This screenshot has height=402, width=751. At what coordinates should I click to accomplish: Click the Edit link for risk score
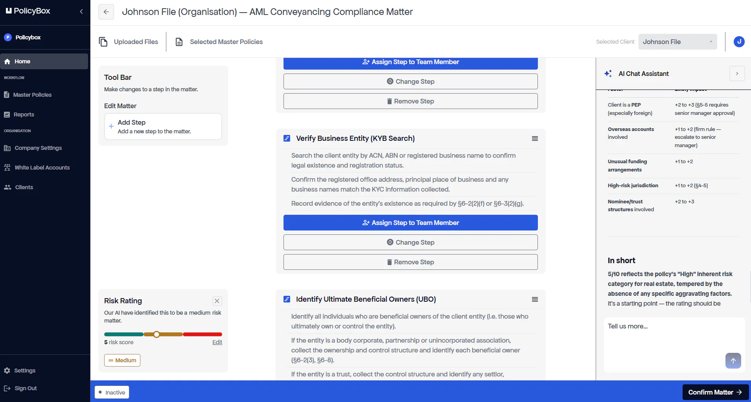pyautogui.click(x=217, y=342)
